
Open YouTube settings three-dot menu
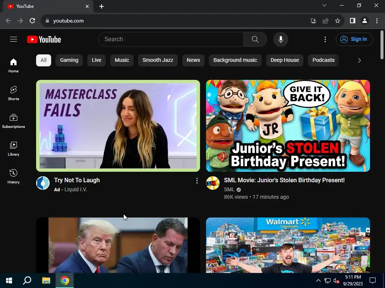coord(325,39)
